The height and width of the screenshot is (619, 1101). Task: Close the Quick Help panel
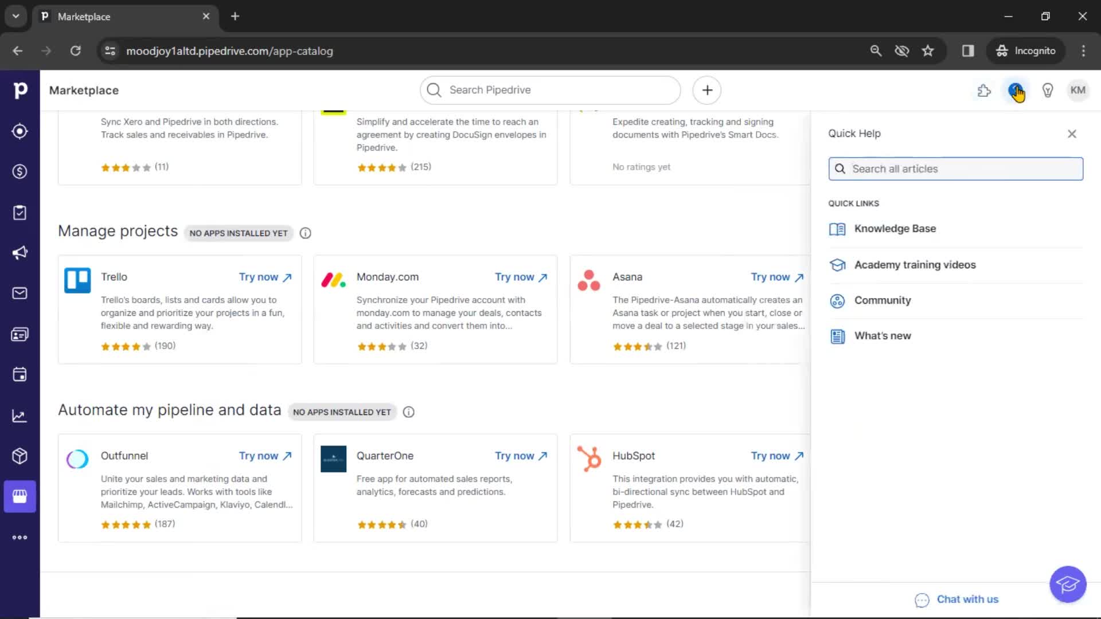coord(1072,134)
